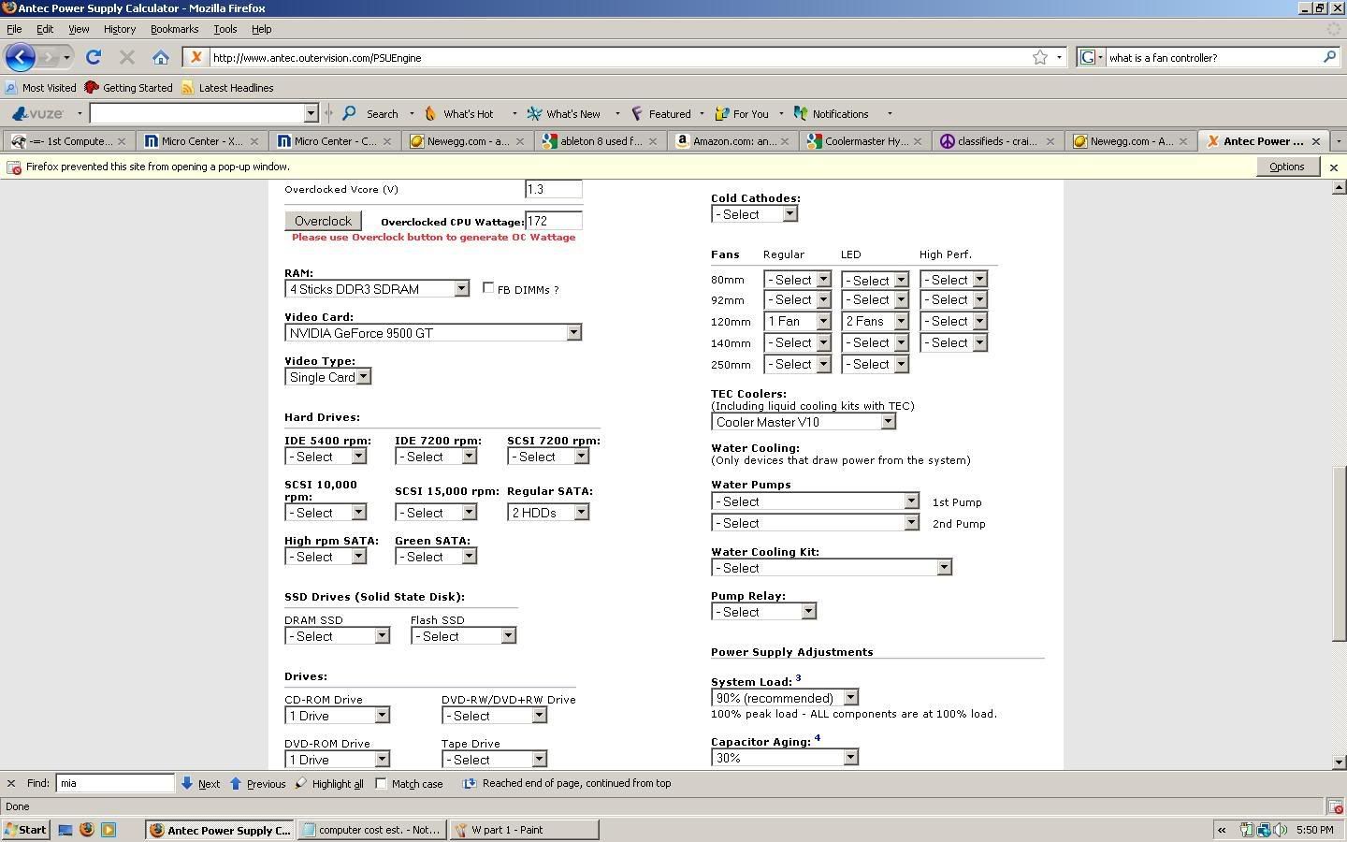This screenshot has height=842, width=1347.
Task: Click the Stop loading icon
Action: [127, 57]
